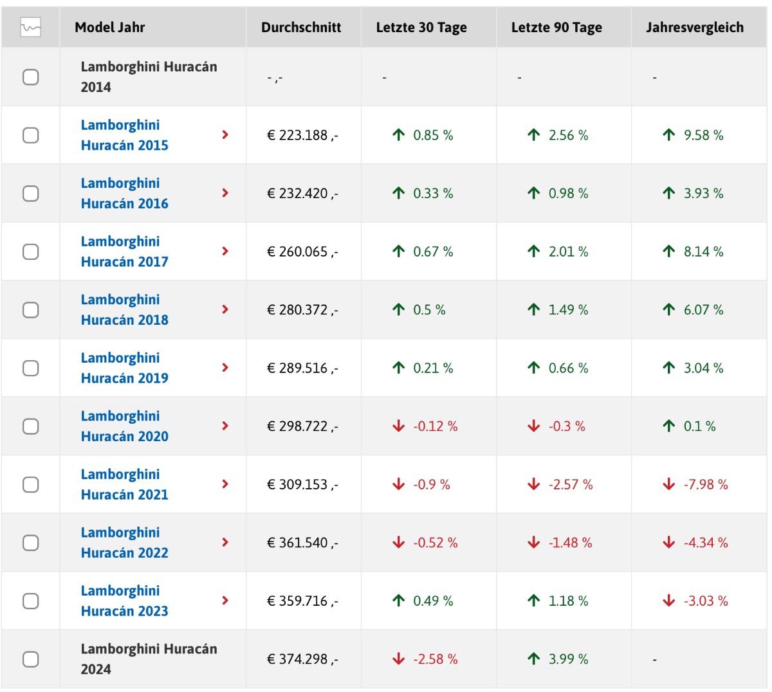
Task: Follow the Lamborghini Huracán 2017 link
Action: 125,251
